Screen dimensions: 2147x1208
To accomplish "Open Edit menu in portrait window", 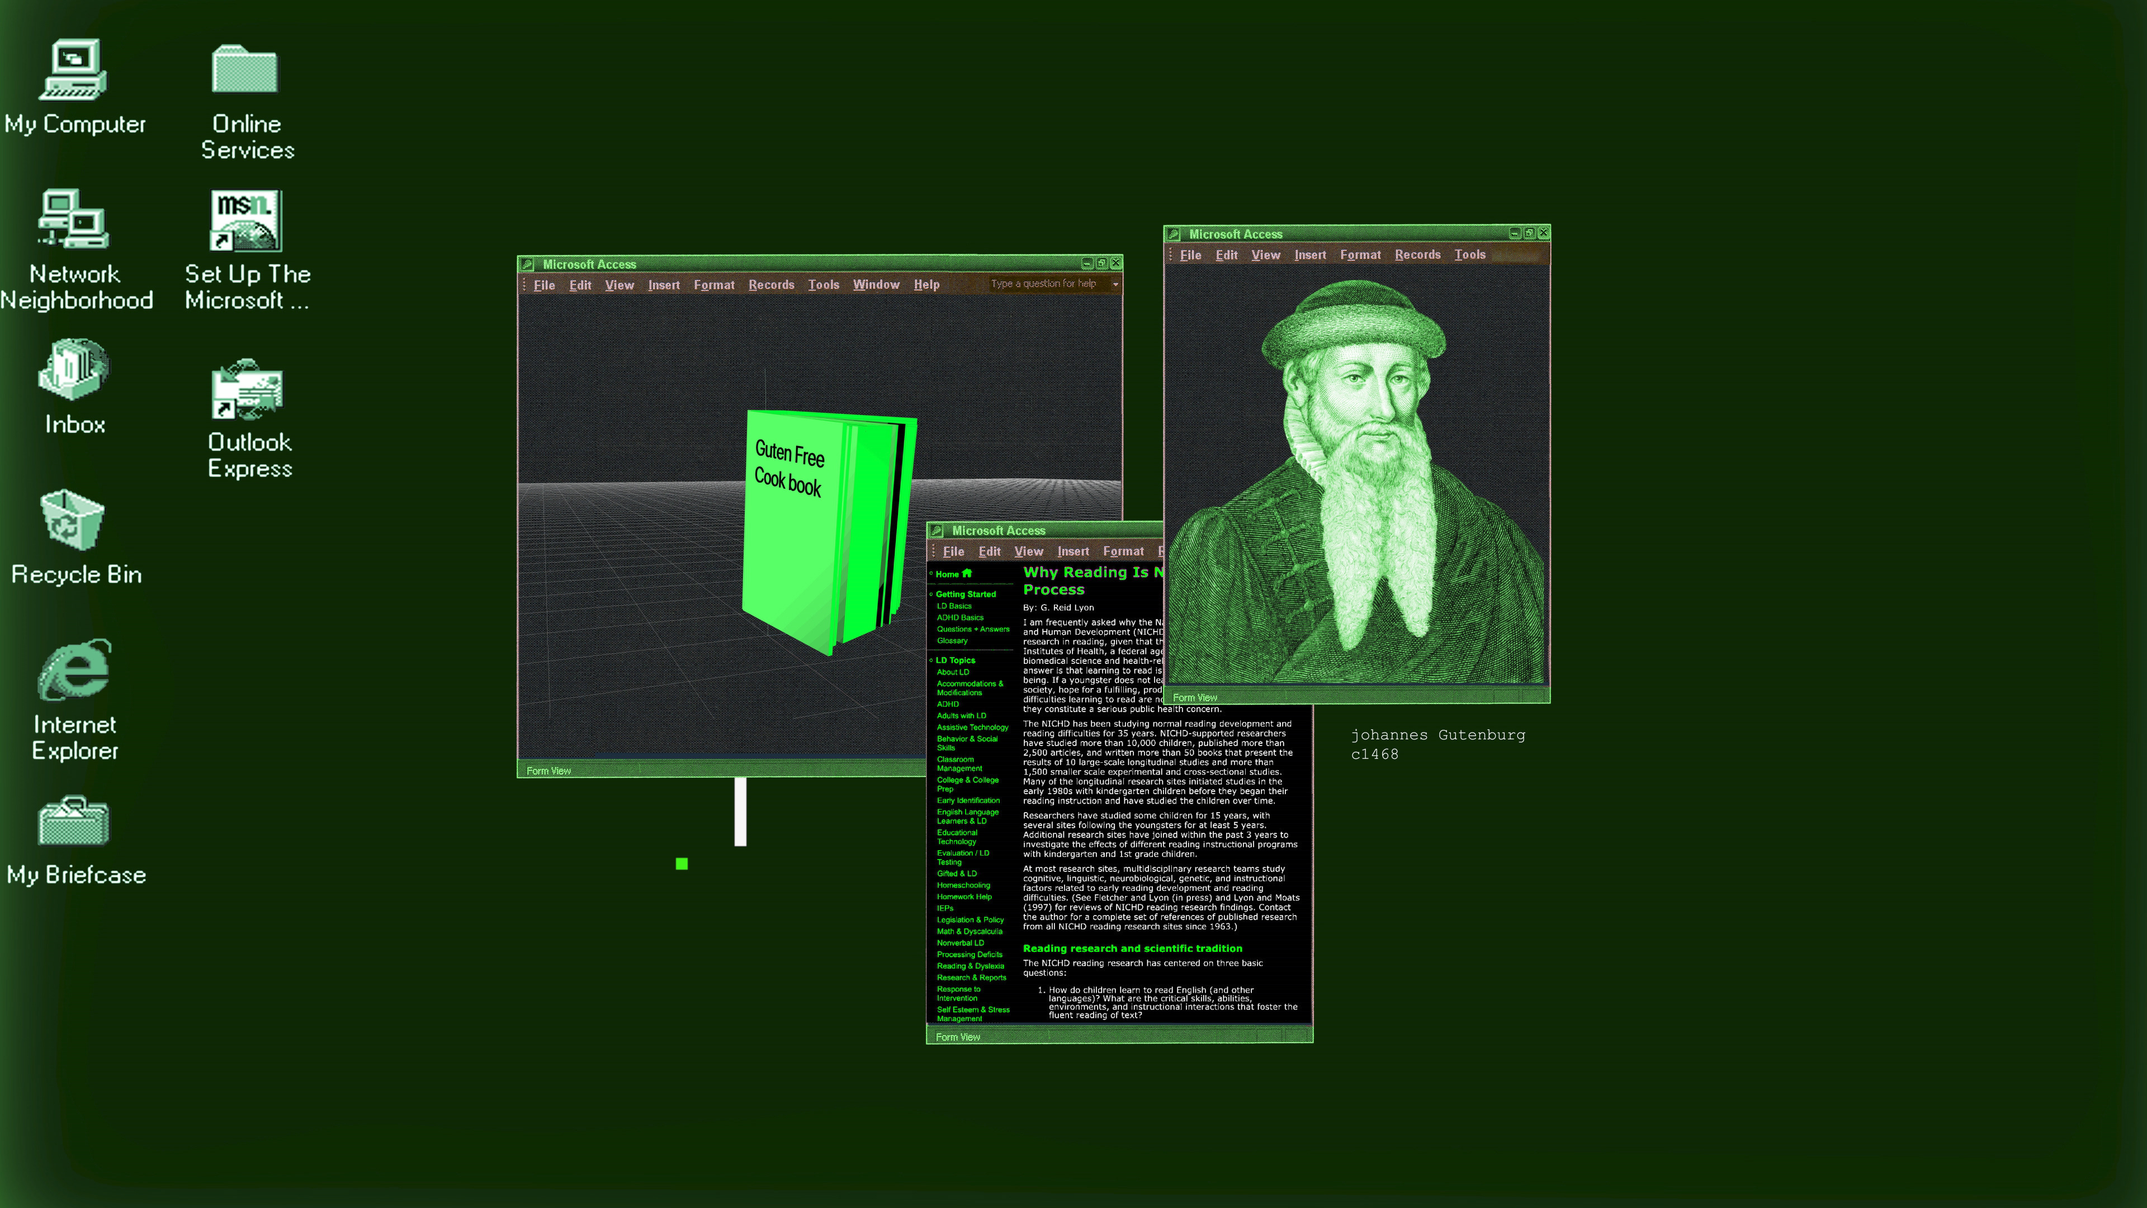I will tap(1227, 255).
